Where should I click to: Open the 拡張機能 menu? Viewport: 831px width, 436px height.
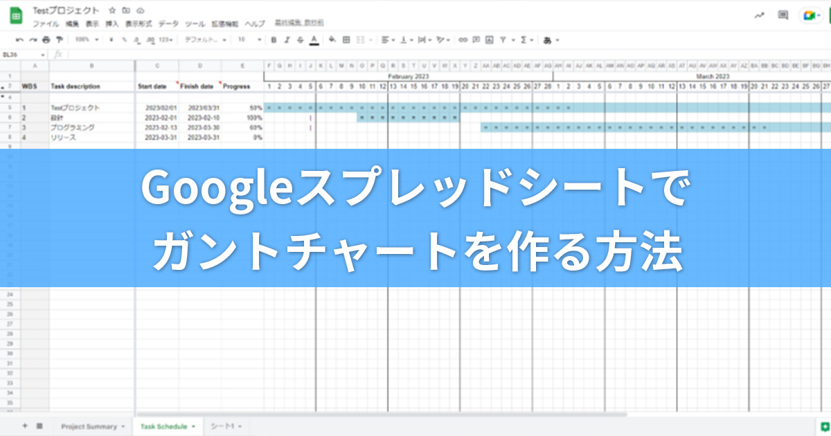pyautogui.click(x=225, y=24)
